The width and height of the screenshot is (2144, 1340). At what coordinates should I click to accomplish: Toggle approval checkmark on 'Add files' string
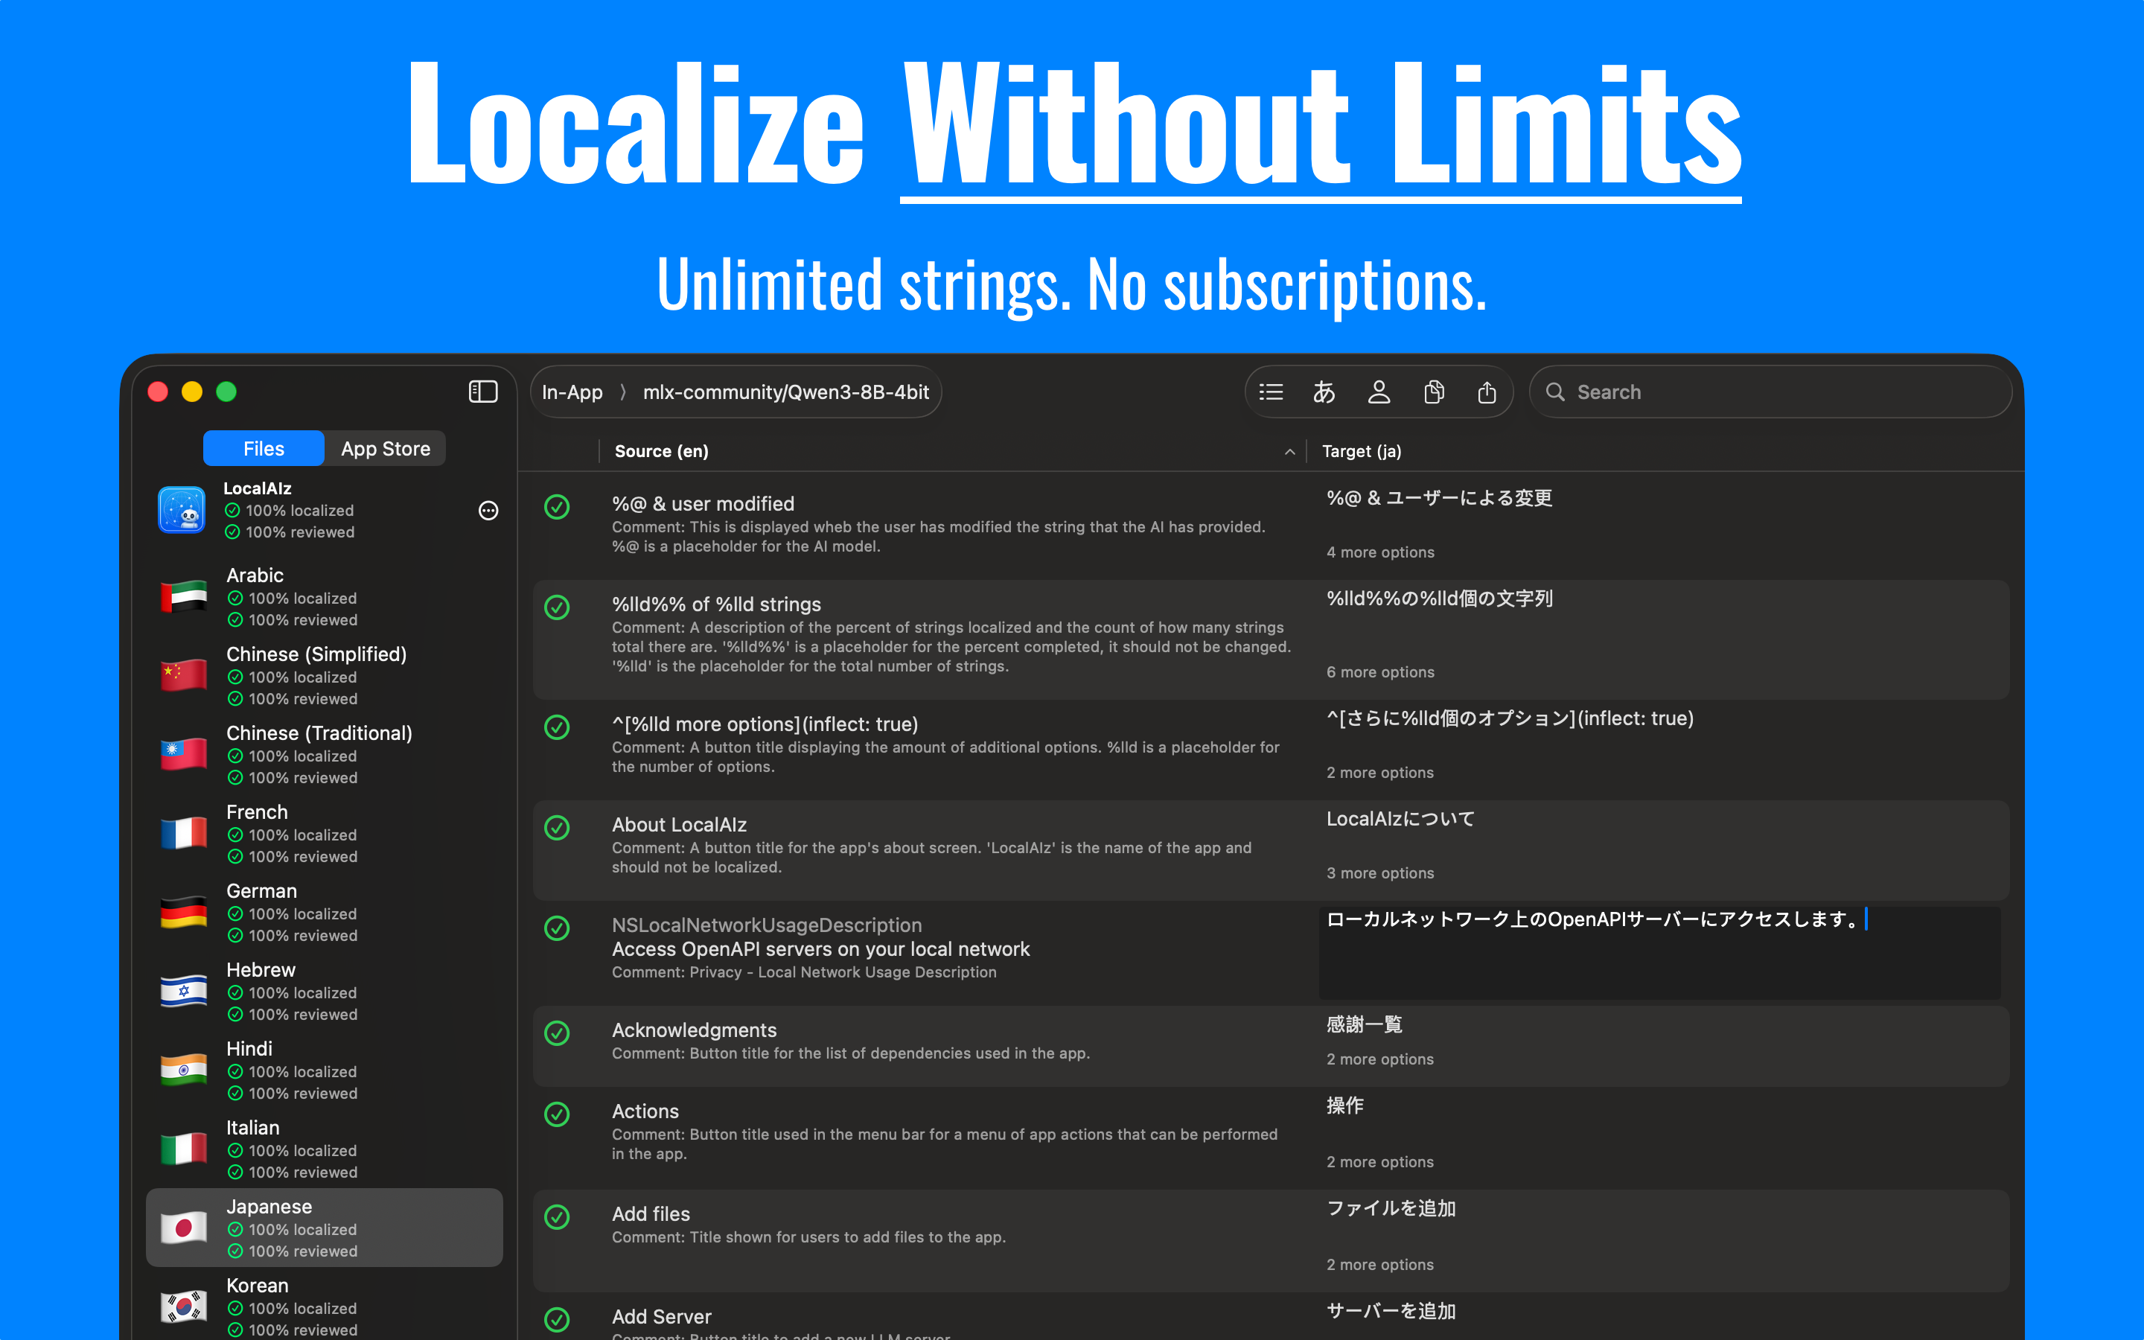[558, 1217]
